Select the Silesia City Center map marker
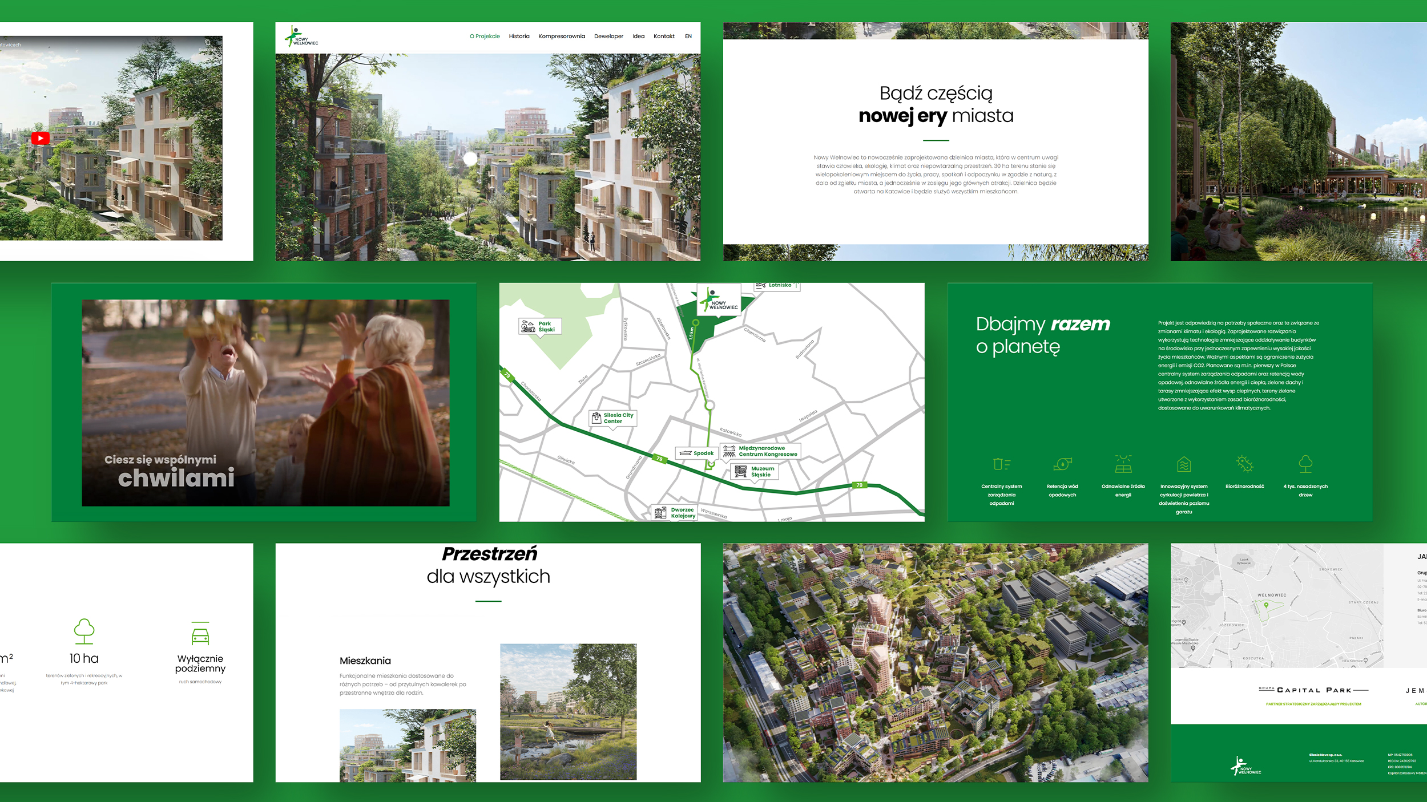 click(612, 418)
